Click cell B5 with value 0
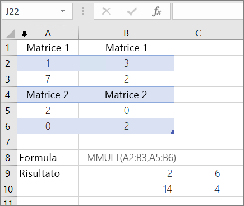The width and height of the screenshot is (244, 206). click(126, 111)
